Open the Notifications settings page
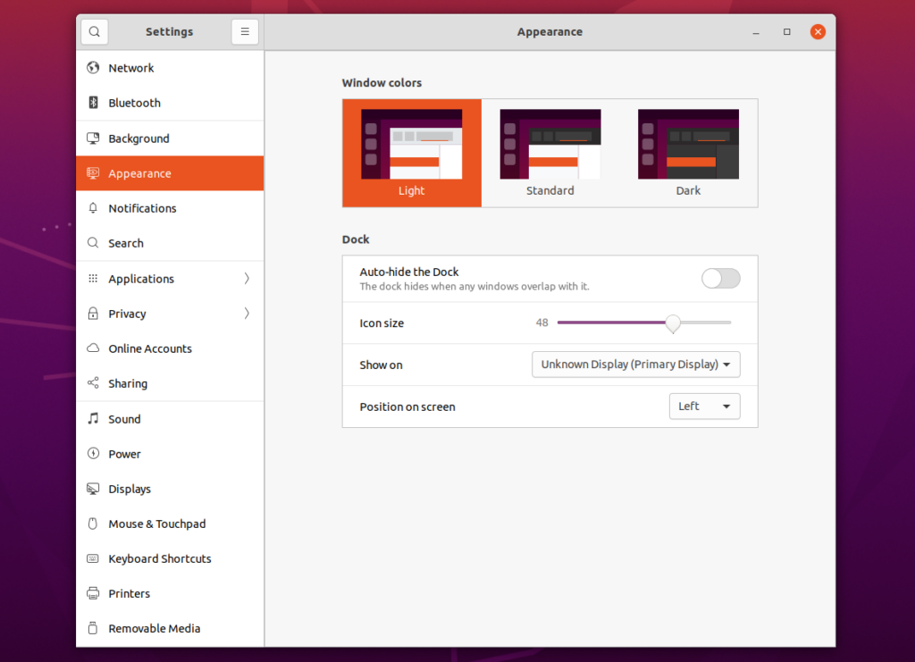The height and width of the screenshot is (662, 915). (170, 207)
